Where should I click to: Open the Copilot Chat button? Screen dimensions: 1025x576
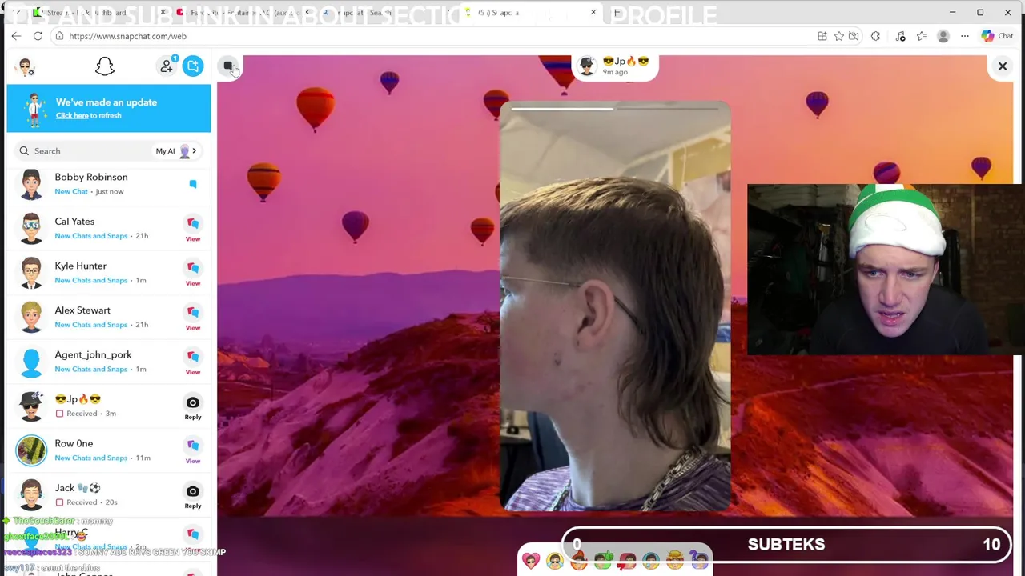pos(997,36)
